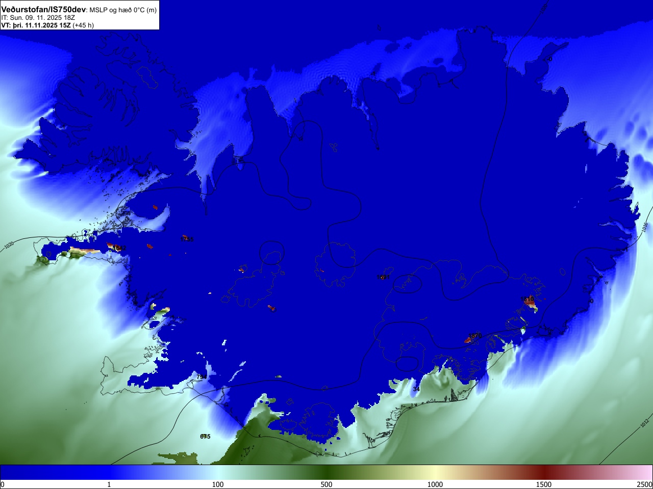Image resolution: width=653 pixels, height=489 pixels.
Task: Click the 500 tick on the color scale
Action: click(326, 484)
